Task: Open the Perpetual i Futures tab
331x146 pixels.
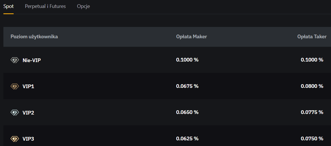Action: tap(45, 6)
